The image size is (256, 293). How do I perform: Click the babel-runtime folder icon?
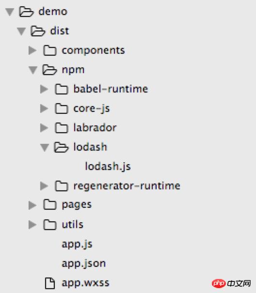62,89
